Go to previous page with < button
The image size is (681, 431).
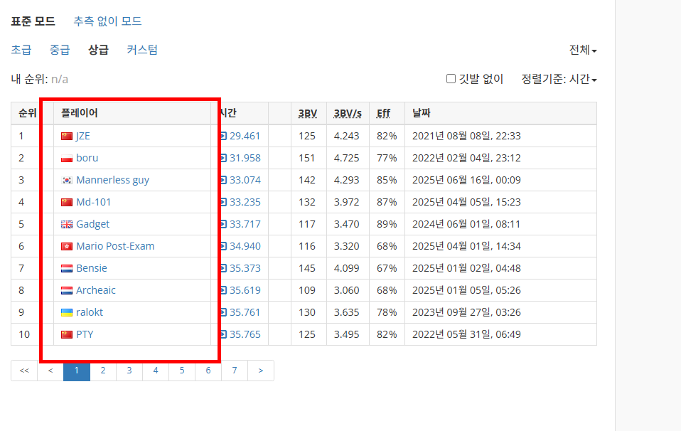point(50,371)
